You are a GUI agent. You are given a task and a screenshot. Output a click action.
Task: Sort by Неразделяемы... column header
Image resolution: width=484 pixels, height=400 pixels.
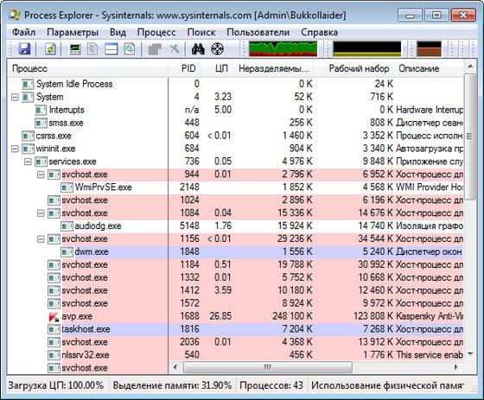click(x=273, y=68)
